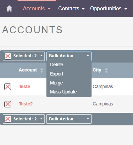
Task: Uncheck the Teste2 row checkbox
Action: 8,104
